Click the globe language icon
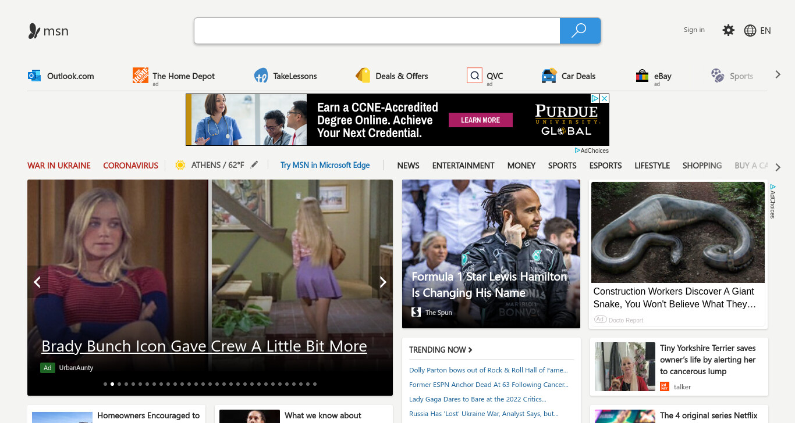 [x=750, y=31]
